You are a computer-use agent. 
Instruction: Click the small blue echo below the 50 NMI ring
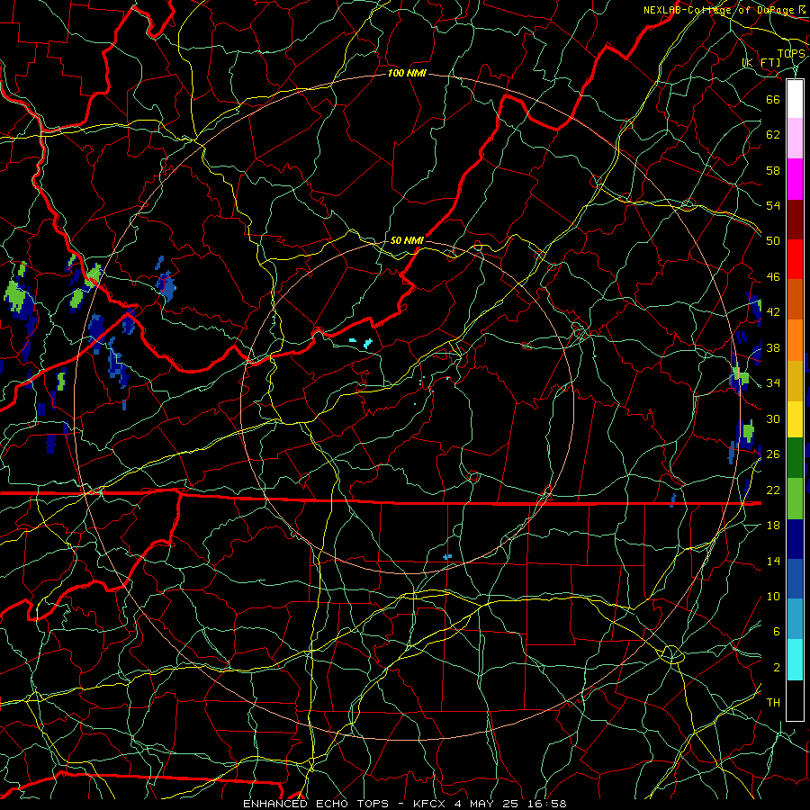click(447, 556)
